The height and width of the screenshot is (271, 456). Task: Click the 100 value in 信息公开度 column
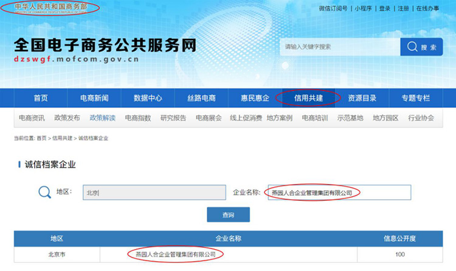(400, 255)
